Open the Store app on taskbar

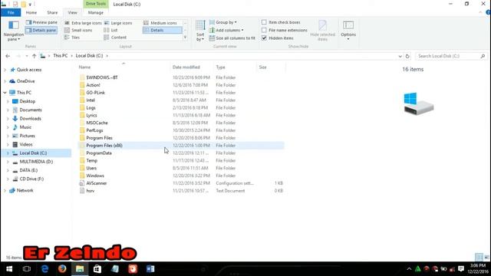(97, 269)
